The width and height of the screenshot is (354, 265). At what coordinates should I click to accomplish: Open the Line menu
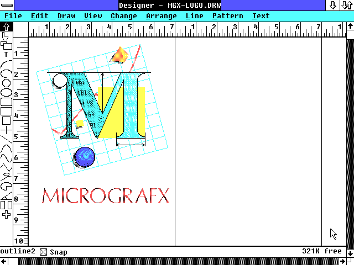click(194, 16)
